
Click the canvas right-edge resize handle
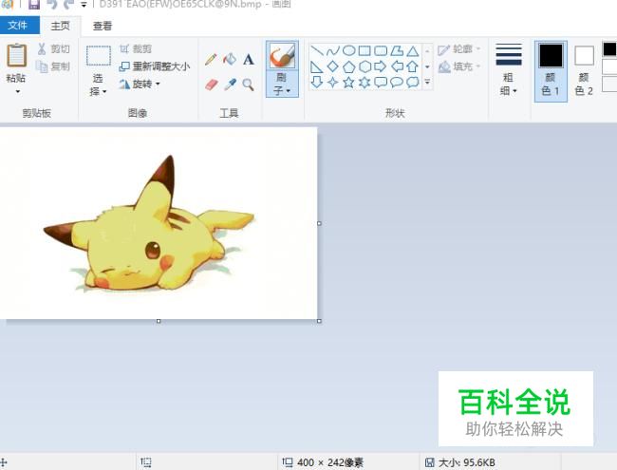pyautogui.click(x=319, y=223)
